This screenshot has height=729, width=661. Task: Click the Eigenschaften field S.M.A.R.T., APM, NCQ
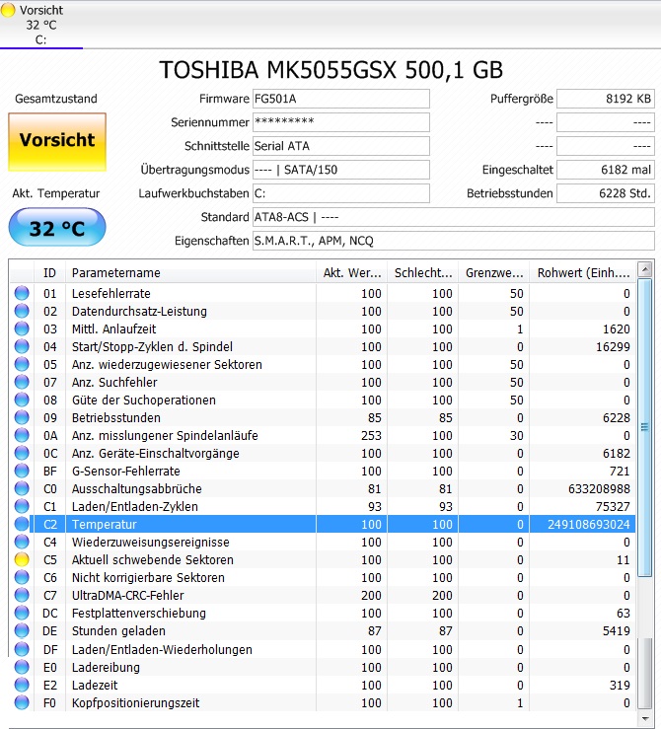coord(453,242)
